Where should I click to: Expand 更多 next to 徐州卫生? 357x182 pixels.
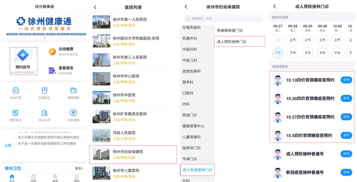click(x=79, y=168)
